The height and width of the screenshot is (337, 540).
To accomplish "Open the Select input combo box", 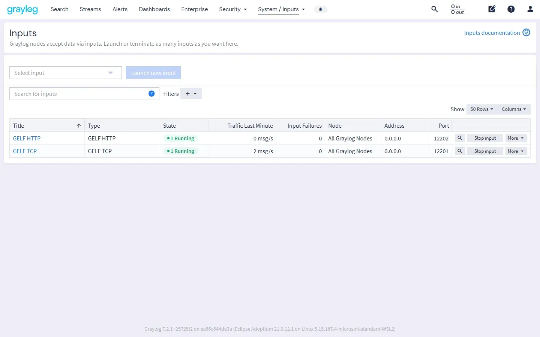I will (66, 73).
